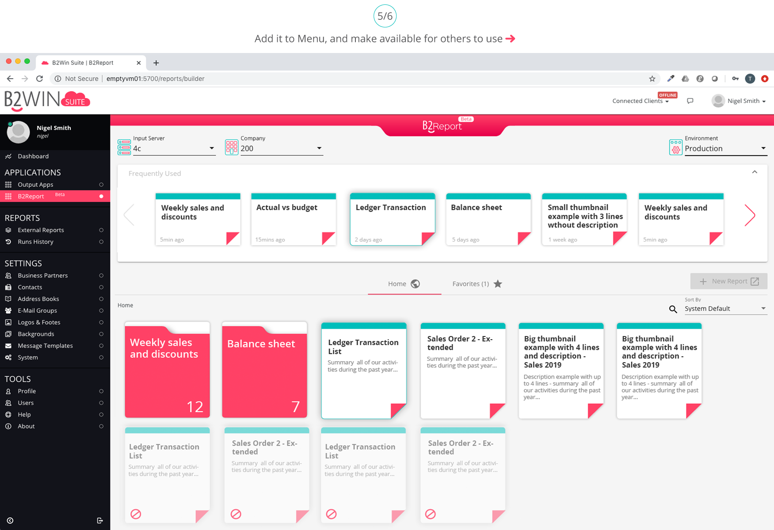
Task: Open the Nigel Smith user menu
Action: [739, 101]
